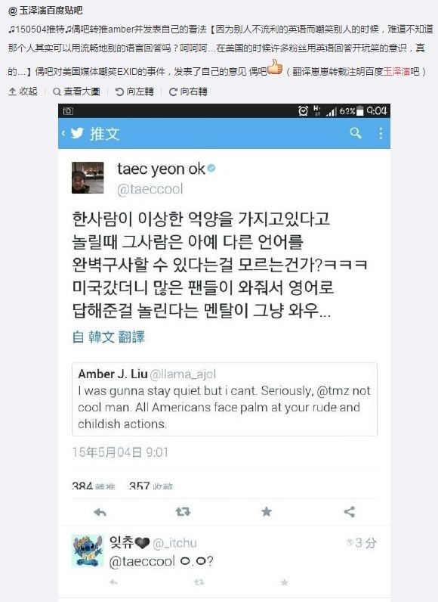The image size is (438, 602).
Task: Click the @taeccool handle
Action: point(150,189)
